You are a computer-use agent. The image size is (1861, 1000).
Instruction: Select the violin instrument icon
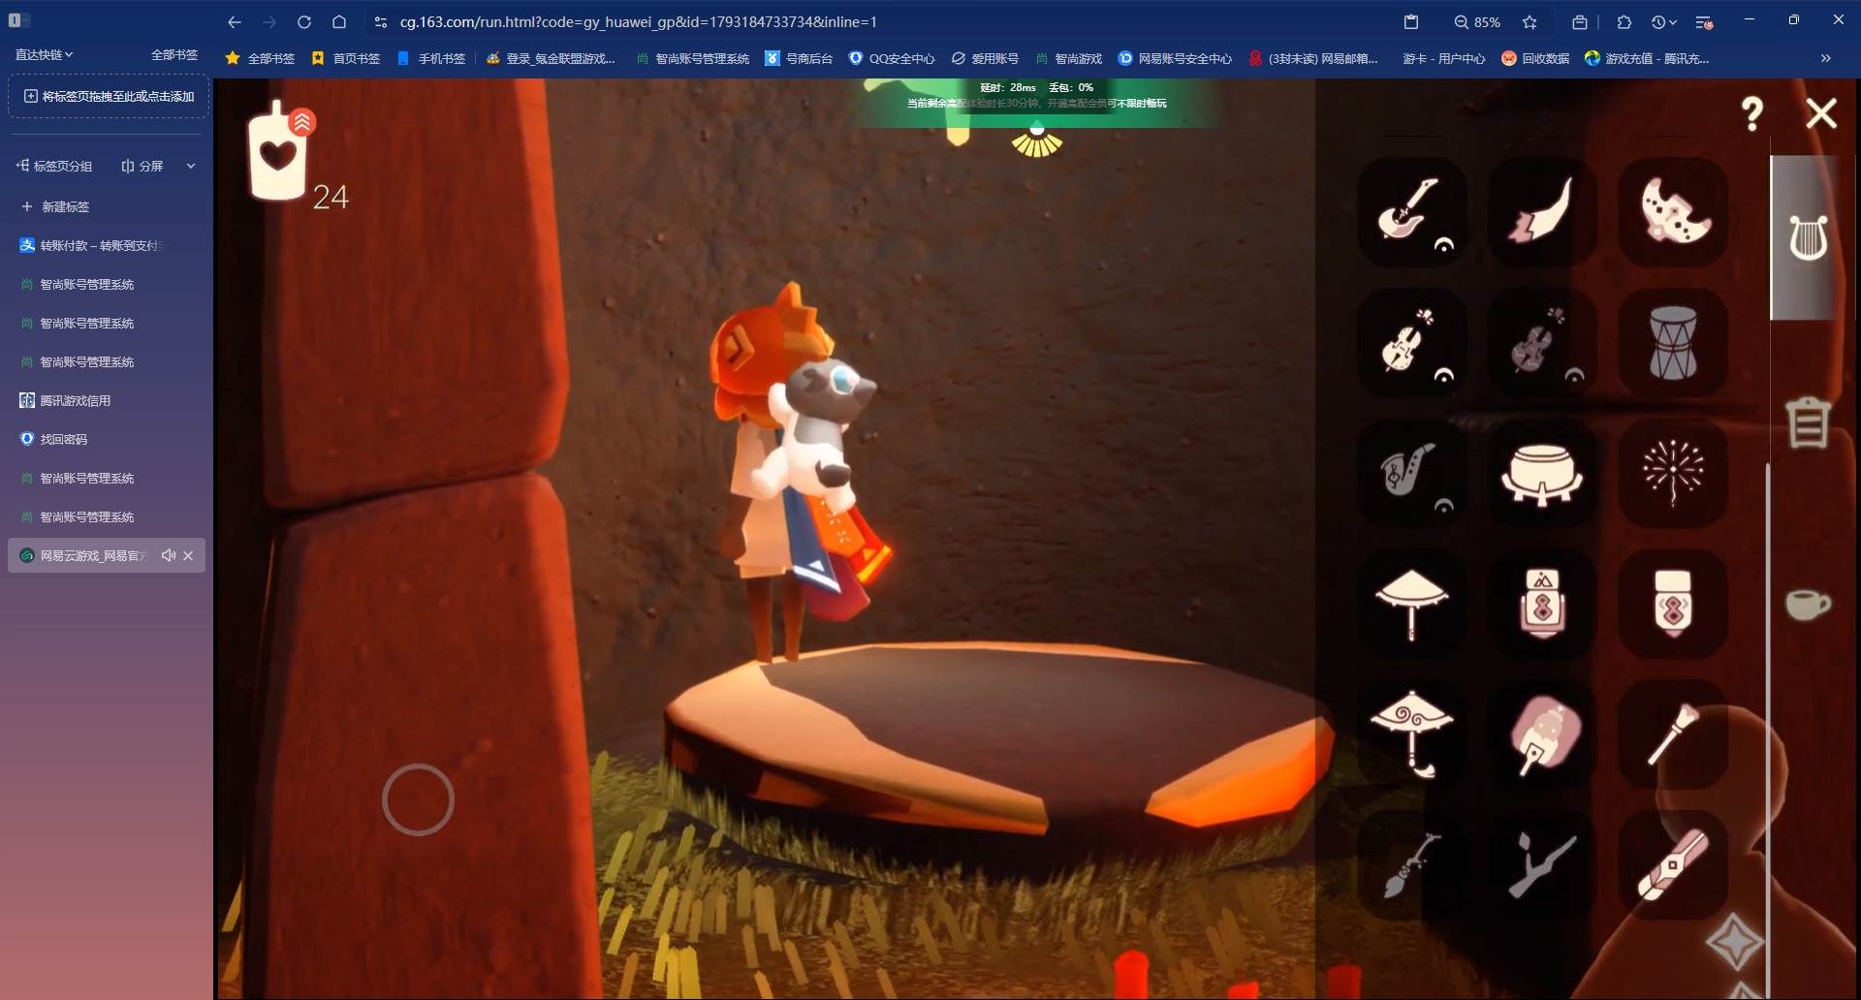1410,342
